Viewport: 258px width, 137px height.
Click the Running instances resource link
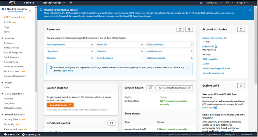56,44
